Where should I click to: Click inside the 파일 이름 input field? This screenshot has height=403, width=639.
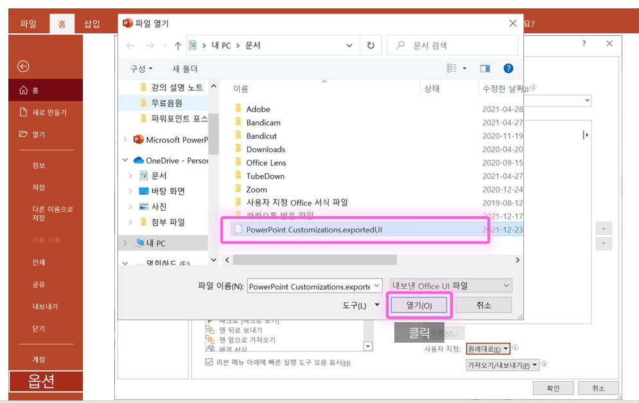pyautogui.click(x=308, y=286)
